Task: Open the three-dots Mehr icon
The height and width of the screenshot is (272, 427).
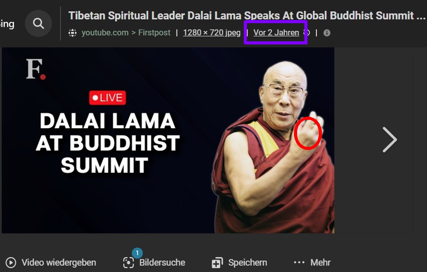Action: coord(299,262)
